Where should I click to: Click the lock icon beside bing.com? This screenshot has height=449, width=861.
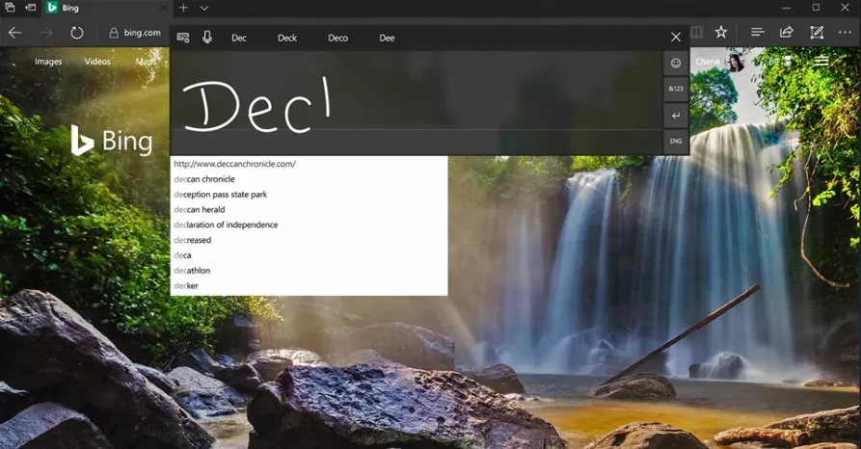tap(114, 33)
